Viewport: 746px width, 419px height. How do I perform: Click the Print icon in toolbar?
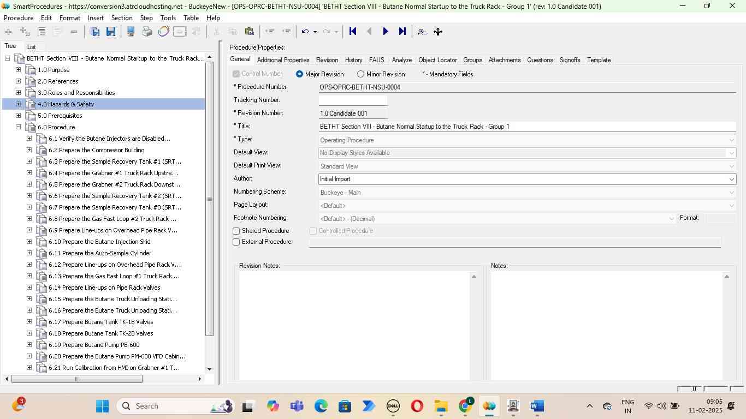pyautogui.click(x=147, y=32)
